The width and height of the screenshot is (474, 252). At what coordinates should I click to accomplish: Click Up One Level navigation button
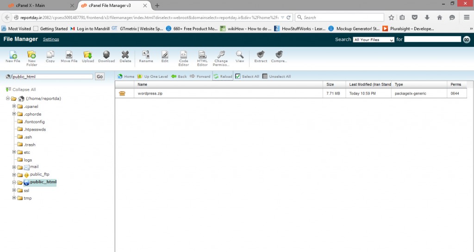click(153, 76)
